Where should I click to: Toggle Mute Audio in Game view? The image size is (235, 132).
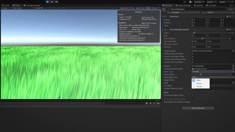point(140,8)
